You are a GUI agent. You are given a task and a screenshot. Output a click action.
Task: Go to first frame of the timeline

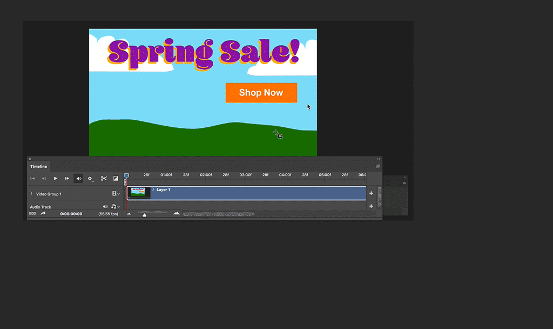pos(32,178)
